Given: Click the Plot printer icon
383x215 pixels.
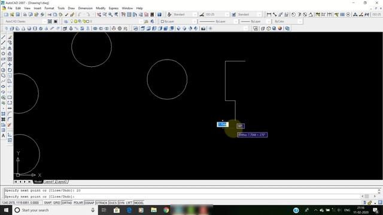Looking at the screenshot, I should pyautogui.click(x=25, y=14).
